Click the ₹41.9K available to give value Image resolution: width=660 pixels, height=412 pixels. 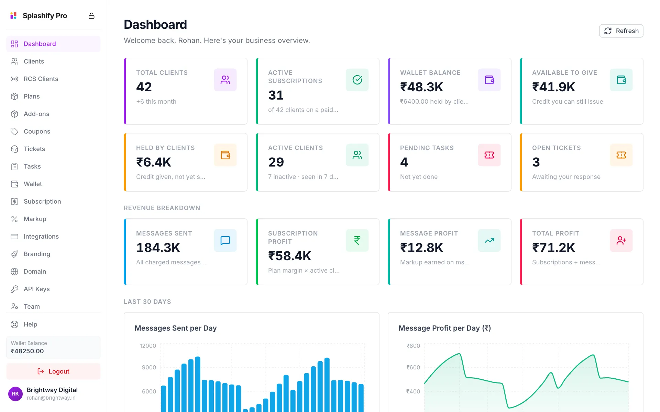553,87
